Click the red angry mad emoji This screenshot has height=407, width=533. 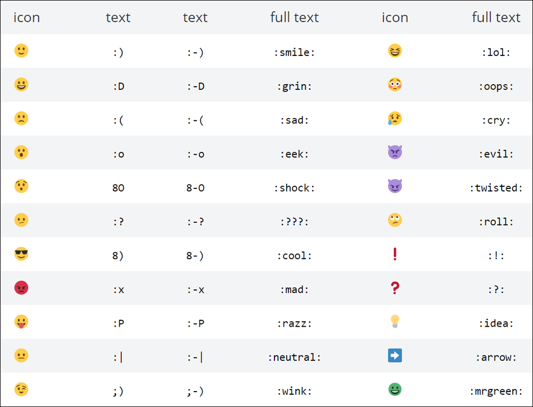click(x=21, y=288)
